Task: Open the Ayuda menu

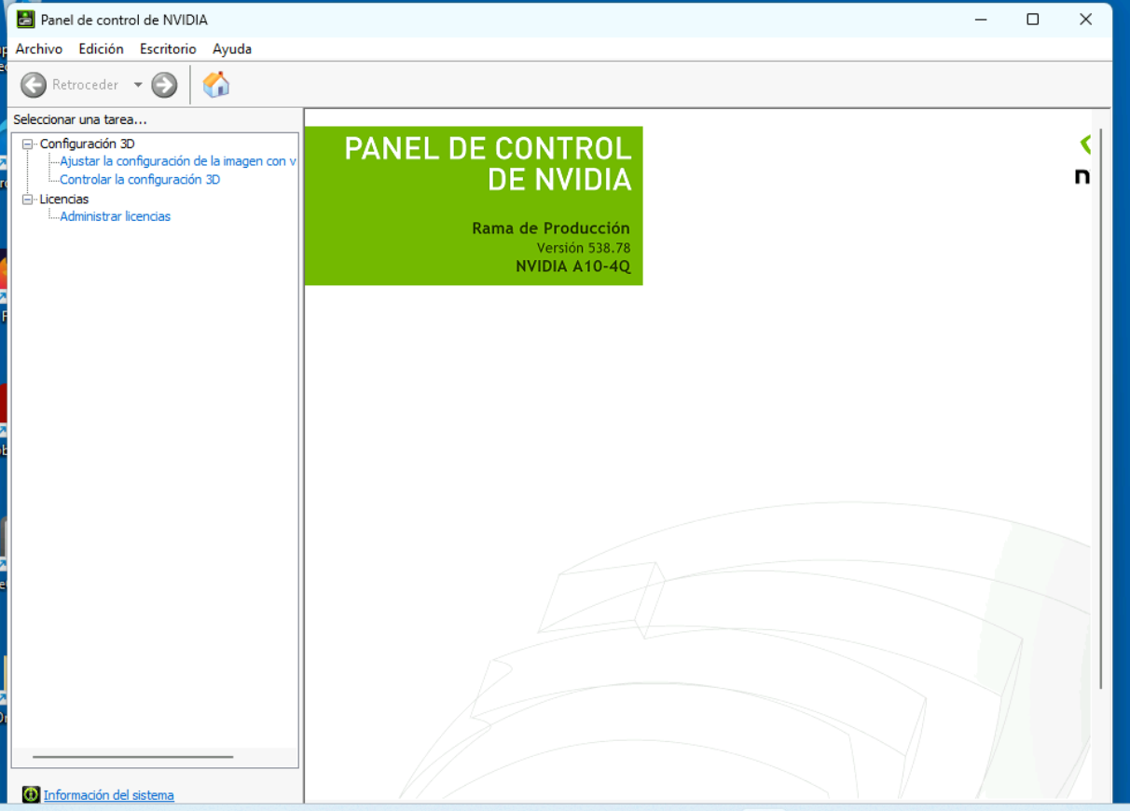Action: coord(232,49)
